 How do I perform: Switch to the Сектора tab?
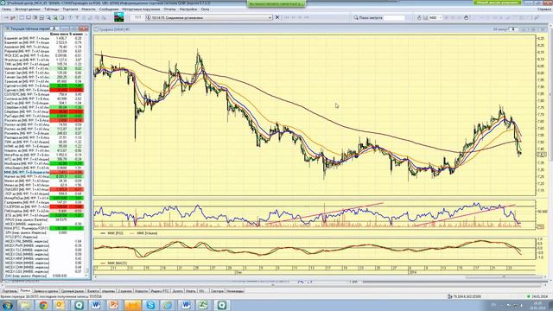click(x=217, y=291)
